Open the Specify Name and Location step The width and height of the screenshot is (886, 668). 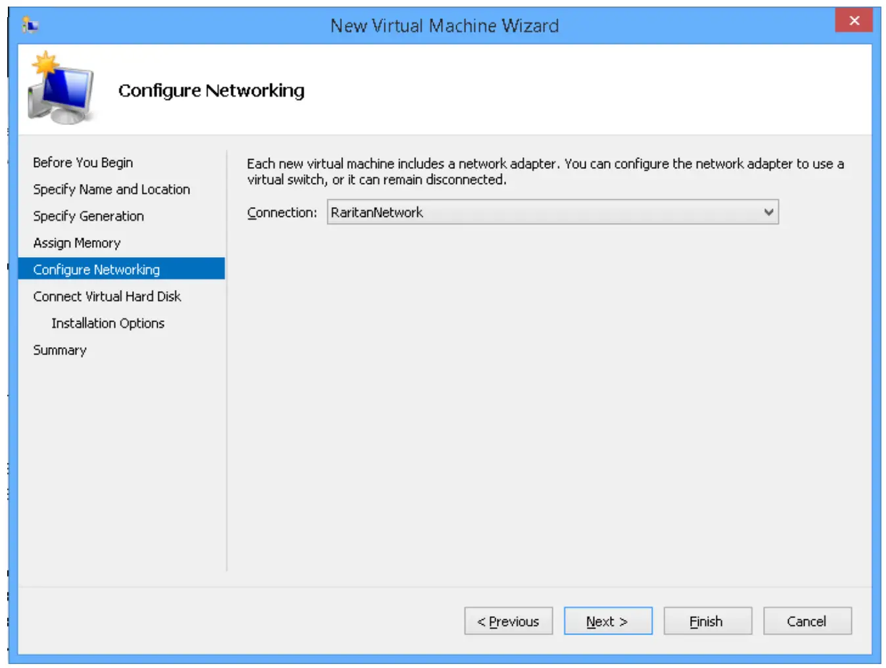[112, 189]
